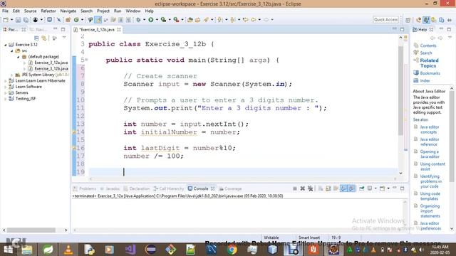This screenshot has height=256, width=456.
Task: Open Organizing import statements help link
Action: (430, 211)
